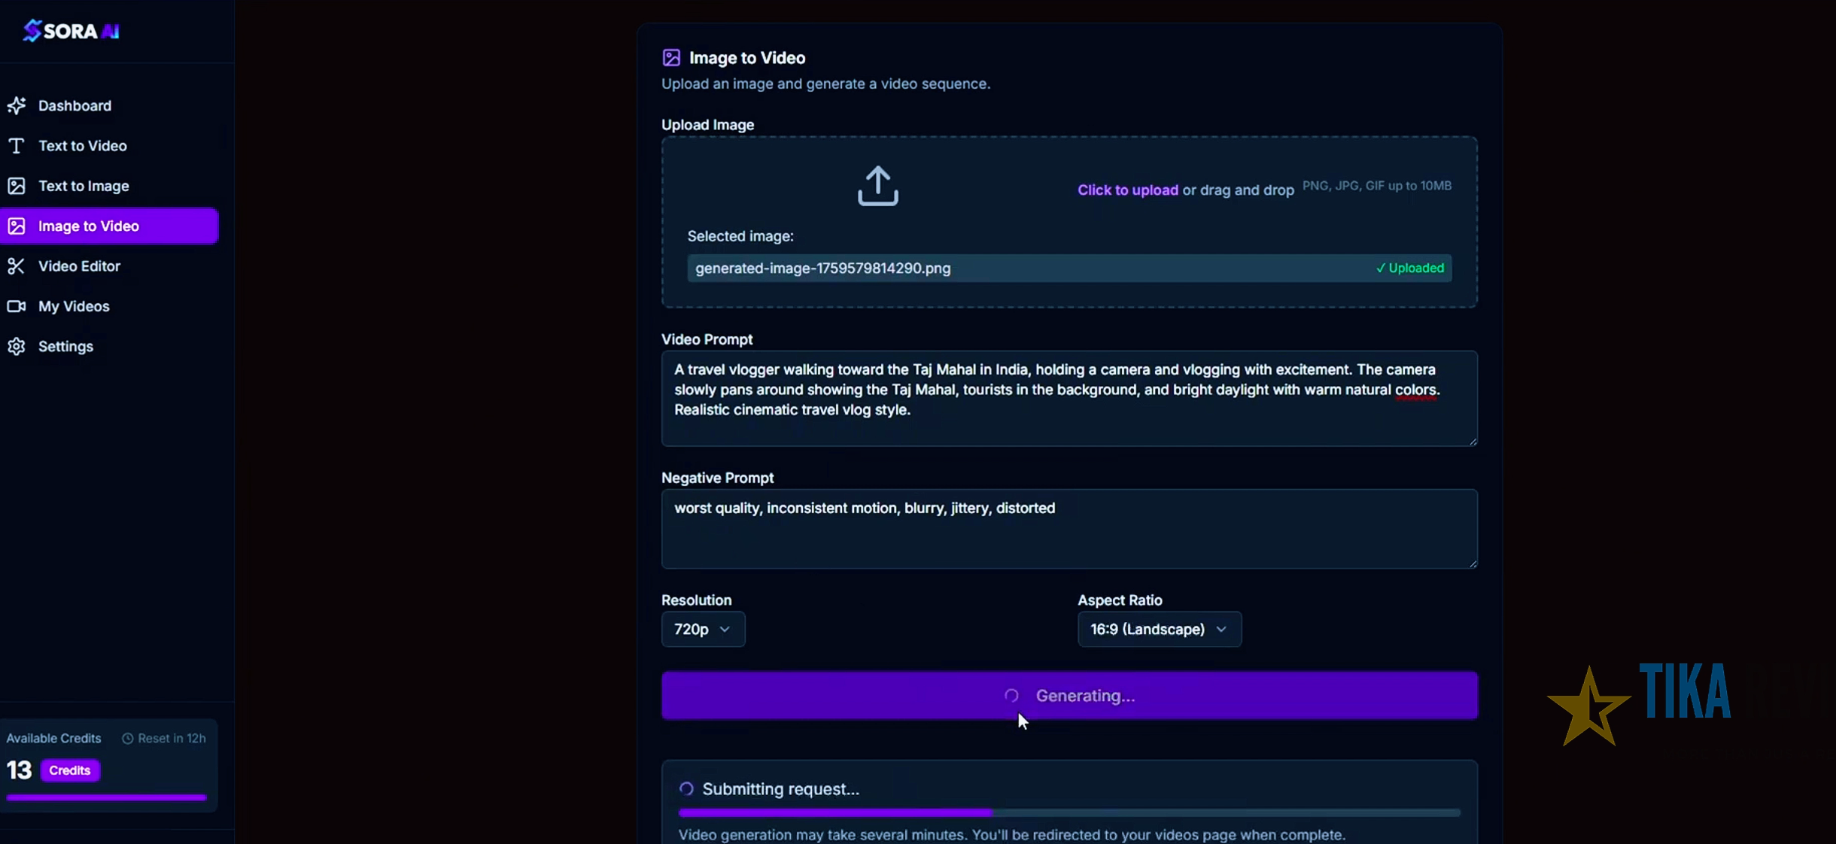
Task: Expand the 16:9 Landscape selector chevron
Action: 1221,630
